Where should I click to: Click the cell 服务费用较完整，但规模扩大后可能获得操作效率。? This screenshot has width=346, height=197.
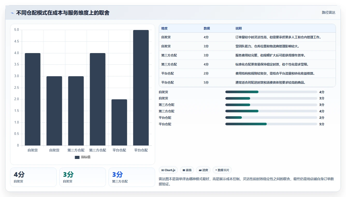click(x=270, y=55)
